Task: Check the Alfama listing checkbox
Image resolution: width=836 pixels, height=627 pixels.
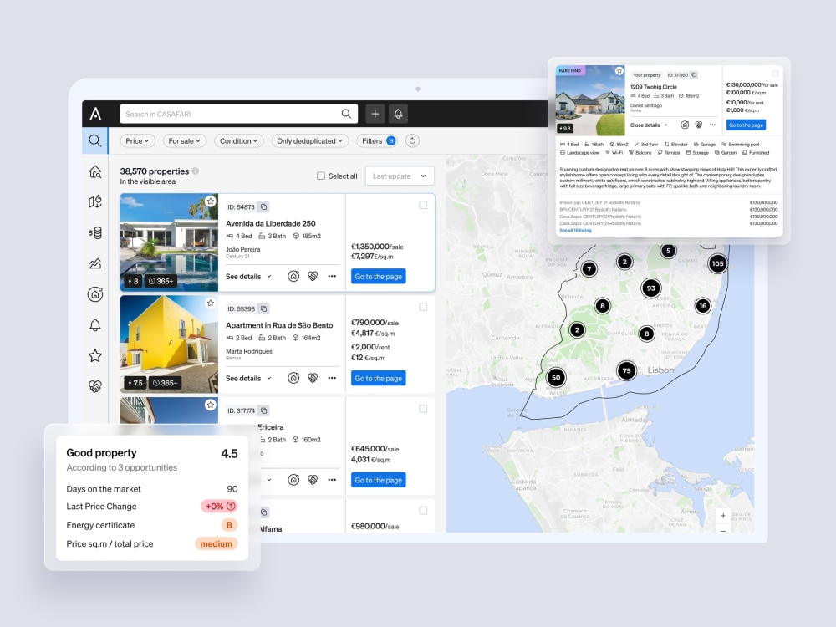Action: (423, 510)
